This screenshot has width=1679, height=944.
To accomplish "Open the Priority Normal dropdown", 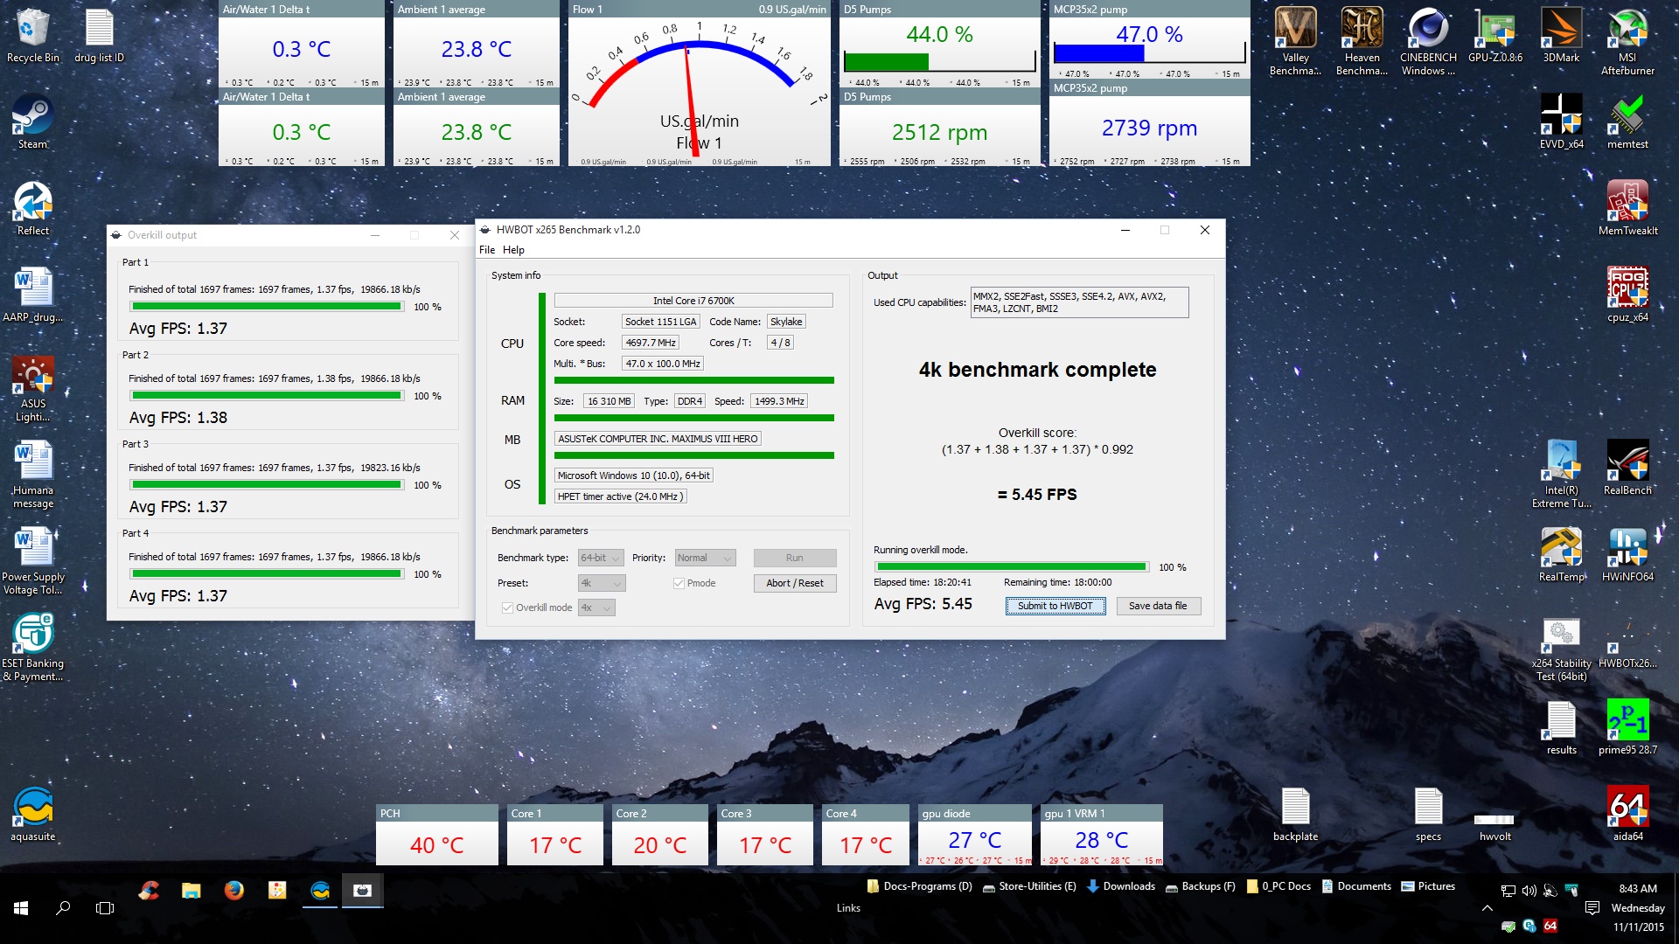I will coord(705,558).
